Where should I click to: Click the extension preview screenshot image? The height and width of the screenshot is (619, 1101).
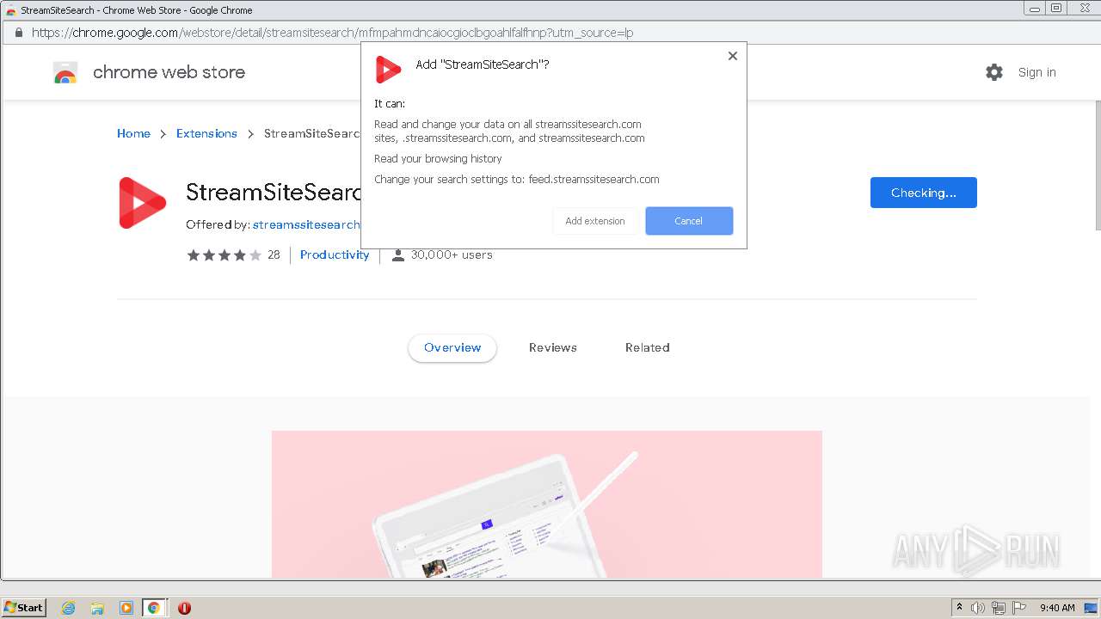click(547, 504)
